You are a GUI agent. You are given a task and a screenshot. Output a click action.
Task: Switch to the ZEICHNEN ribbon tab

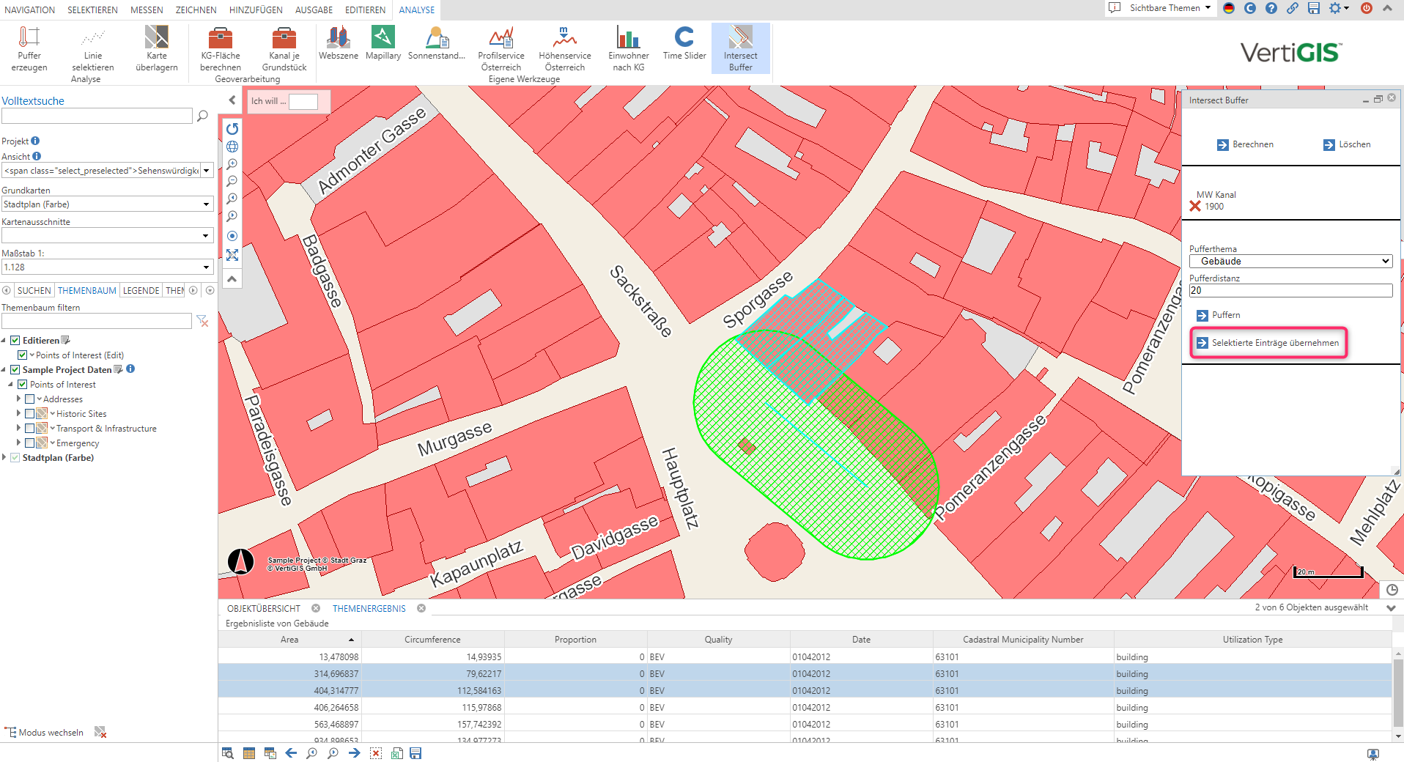pos(196,10)
